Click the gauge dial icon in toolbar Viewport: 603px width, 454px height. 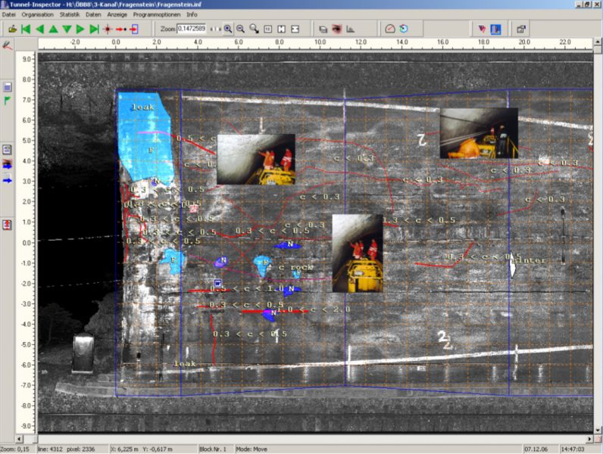click(389, 29)
